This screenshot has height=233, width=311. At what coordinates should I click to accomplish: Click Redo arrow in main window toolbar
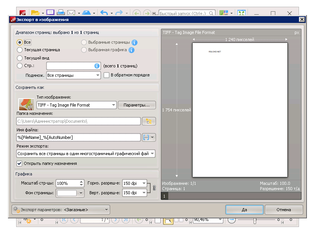(119, 13)
